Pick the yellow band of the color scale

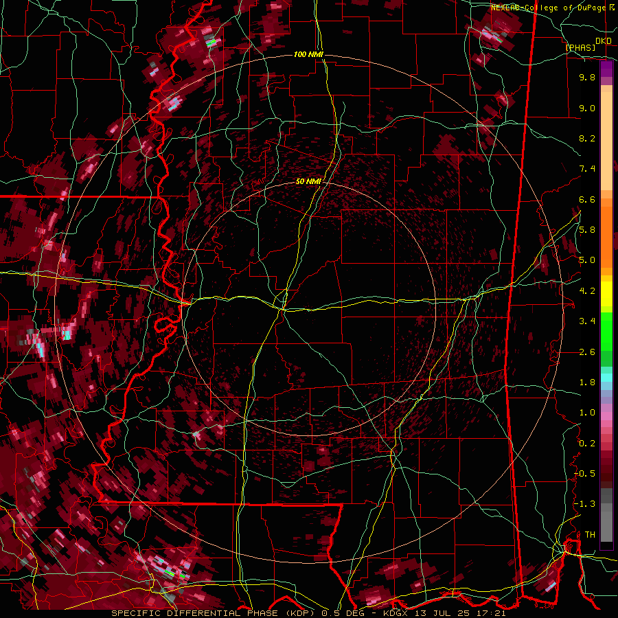click(606, 294)
